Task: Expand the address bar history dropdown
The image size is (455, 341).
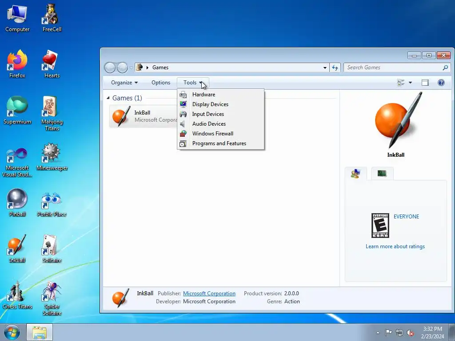Action: 325,67
